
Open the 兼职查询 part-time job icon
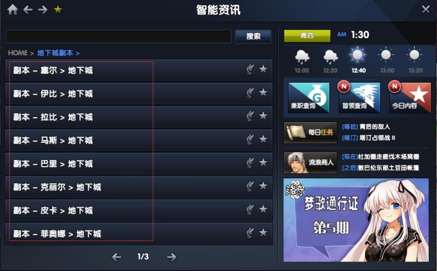point(309,98)
